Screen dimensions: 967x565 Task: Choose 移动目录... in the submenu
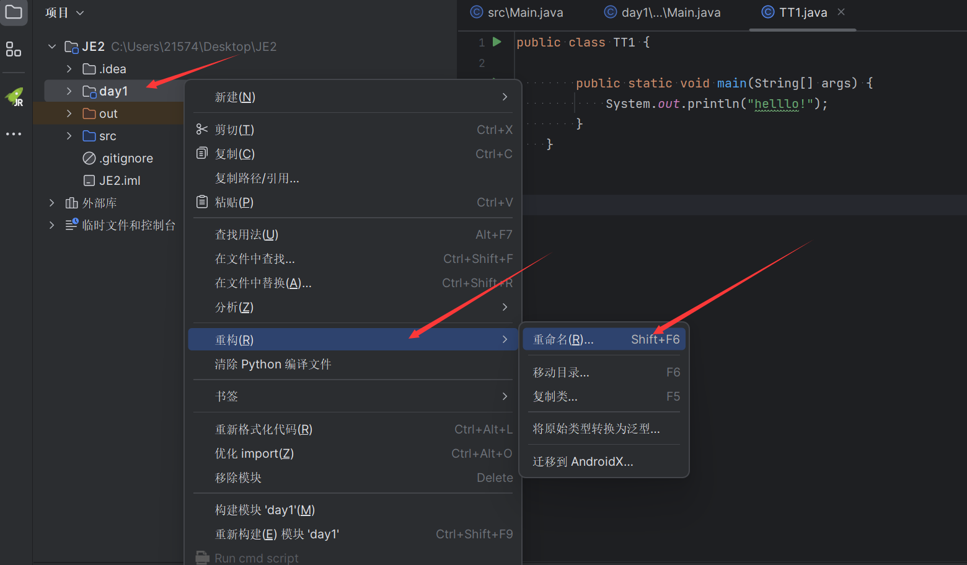point(604,372)
